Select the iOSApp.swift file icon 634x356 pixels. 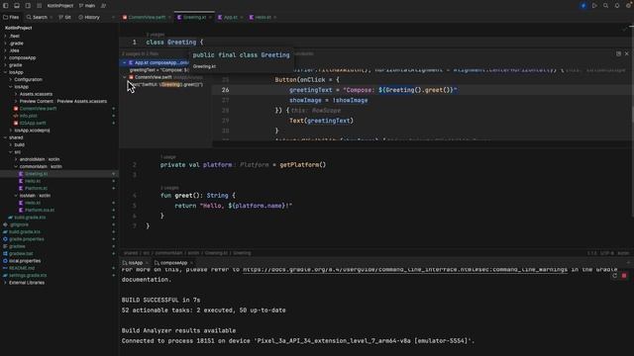pos(16,123)
